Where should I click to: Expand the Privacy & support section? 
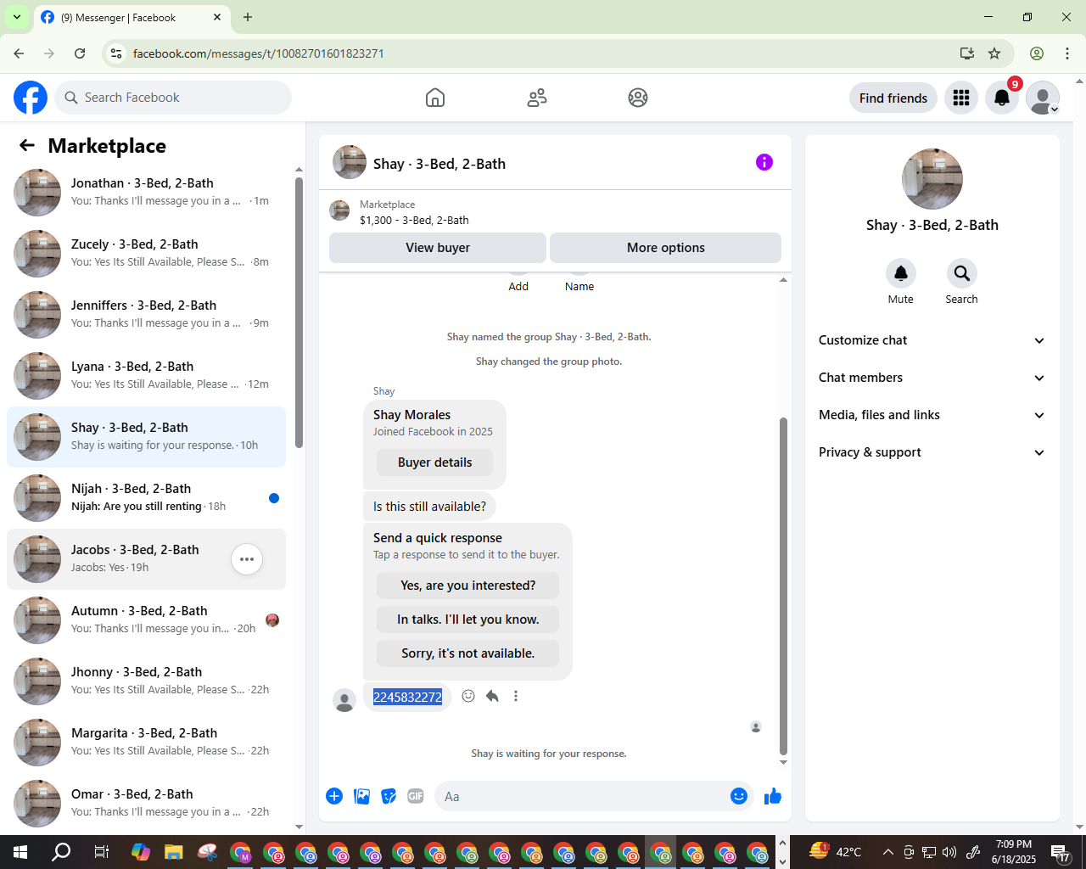[932, 452]
